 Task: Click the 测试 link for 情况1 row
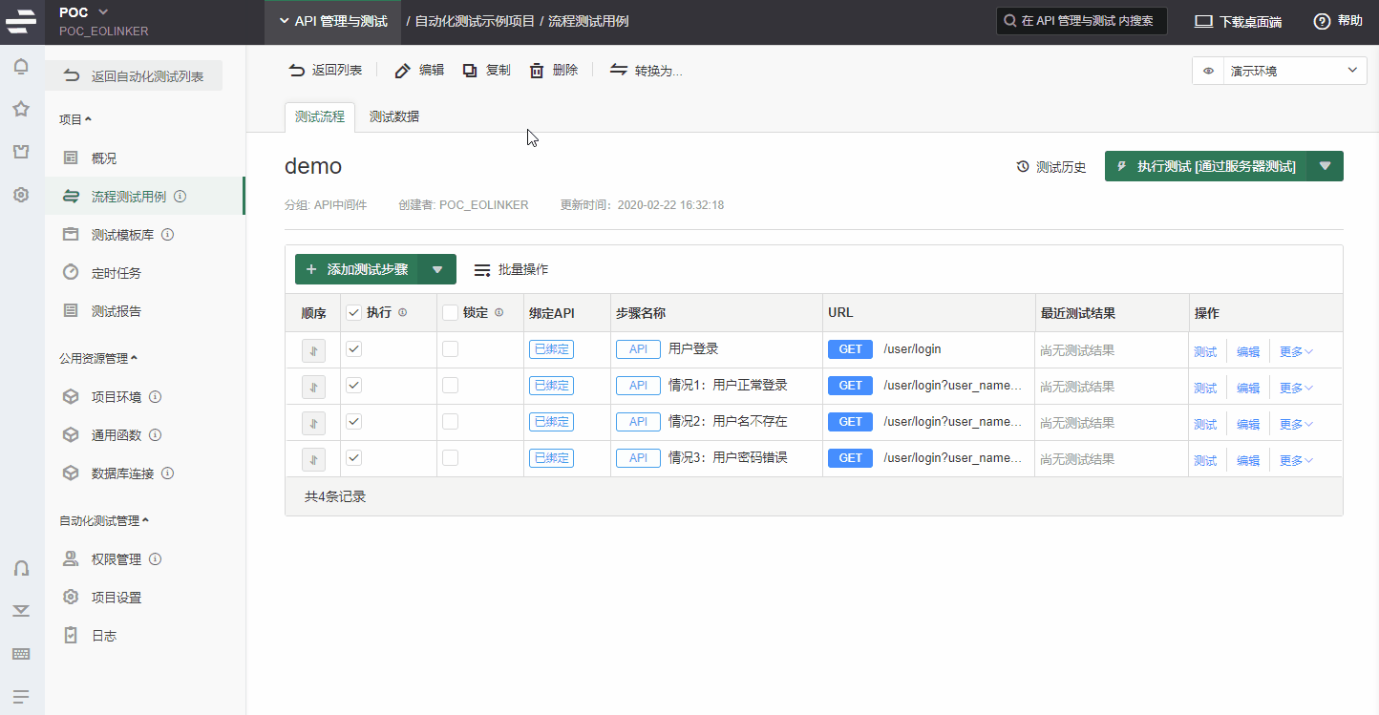[x=1205, y=388]
